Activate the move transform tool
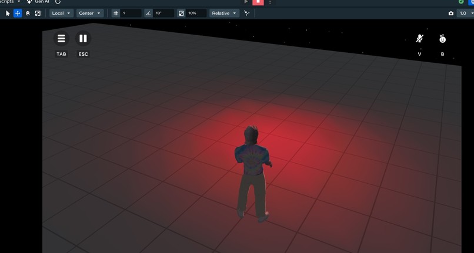 18,14
